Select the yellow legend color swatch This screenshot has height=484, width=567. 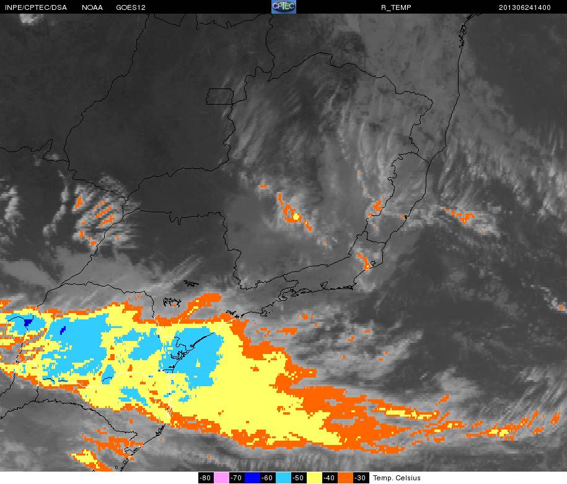(314, 478)
